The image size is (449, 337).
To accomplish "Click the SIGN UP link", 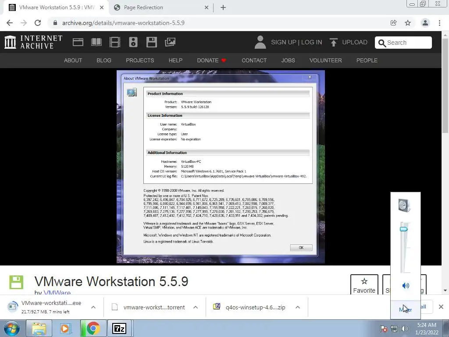I will (x=284, y=43).
